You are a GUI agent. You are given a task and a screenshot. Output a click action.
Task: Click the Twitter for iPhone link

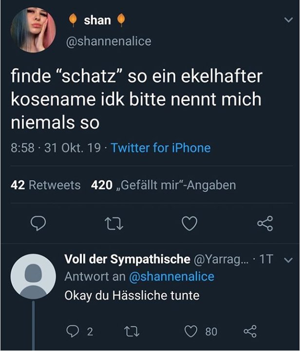pyautogui.click(x=161, y=147)
